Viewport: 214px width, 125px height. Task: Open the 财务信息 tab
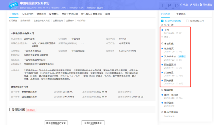point(41,14)
